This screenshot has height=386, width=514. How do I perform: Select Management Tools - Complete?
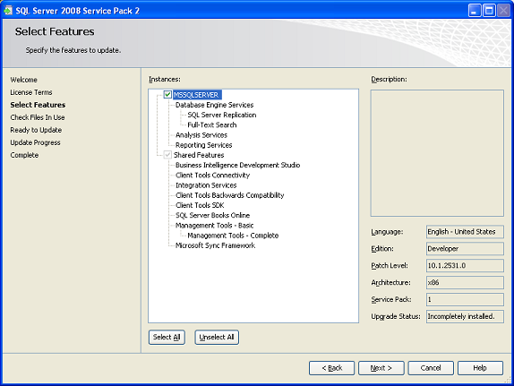[x=233, y=236]
